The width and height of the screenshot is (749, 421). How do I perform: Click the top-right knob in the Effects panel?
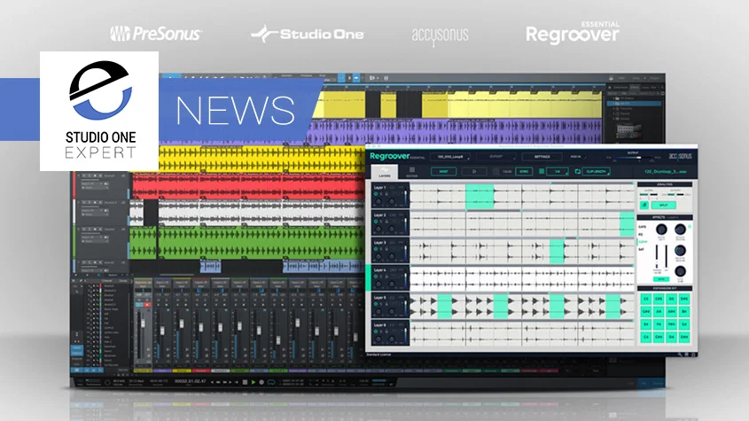pyautogui.click(x=680, y=230)
